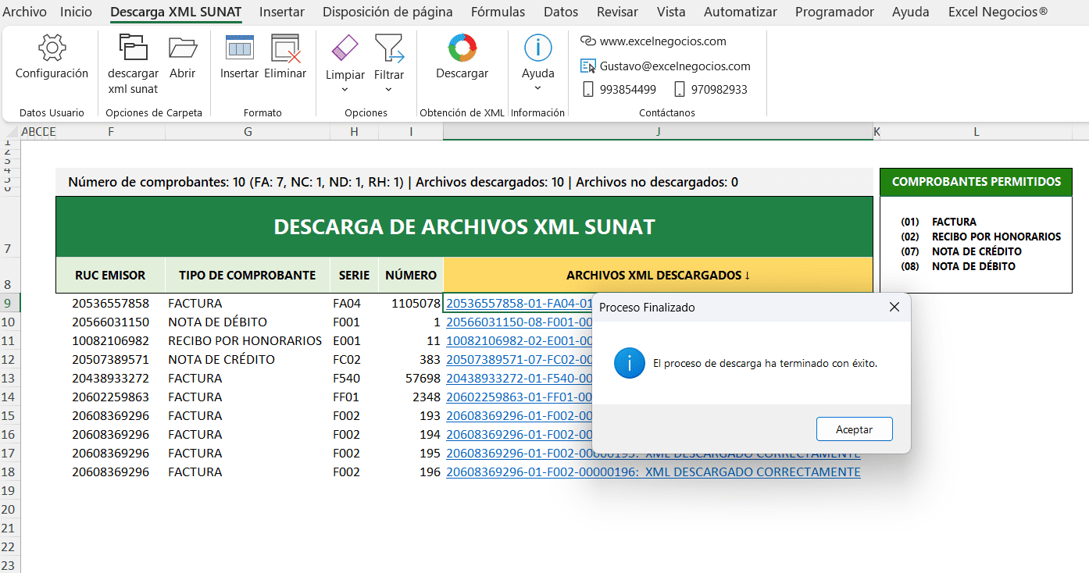
Task: Click the Gustavo@excelnegocios.com email contact
Action: click(674, 66)
